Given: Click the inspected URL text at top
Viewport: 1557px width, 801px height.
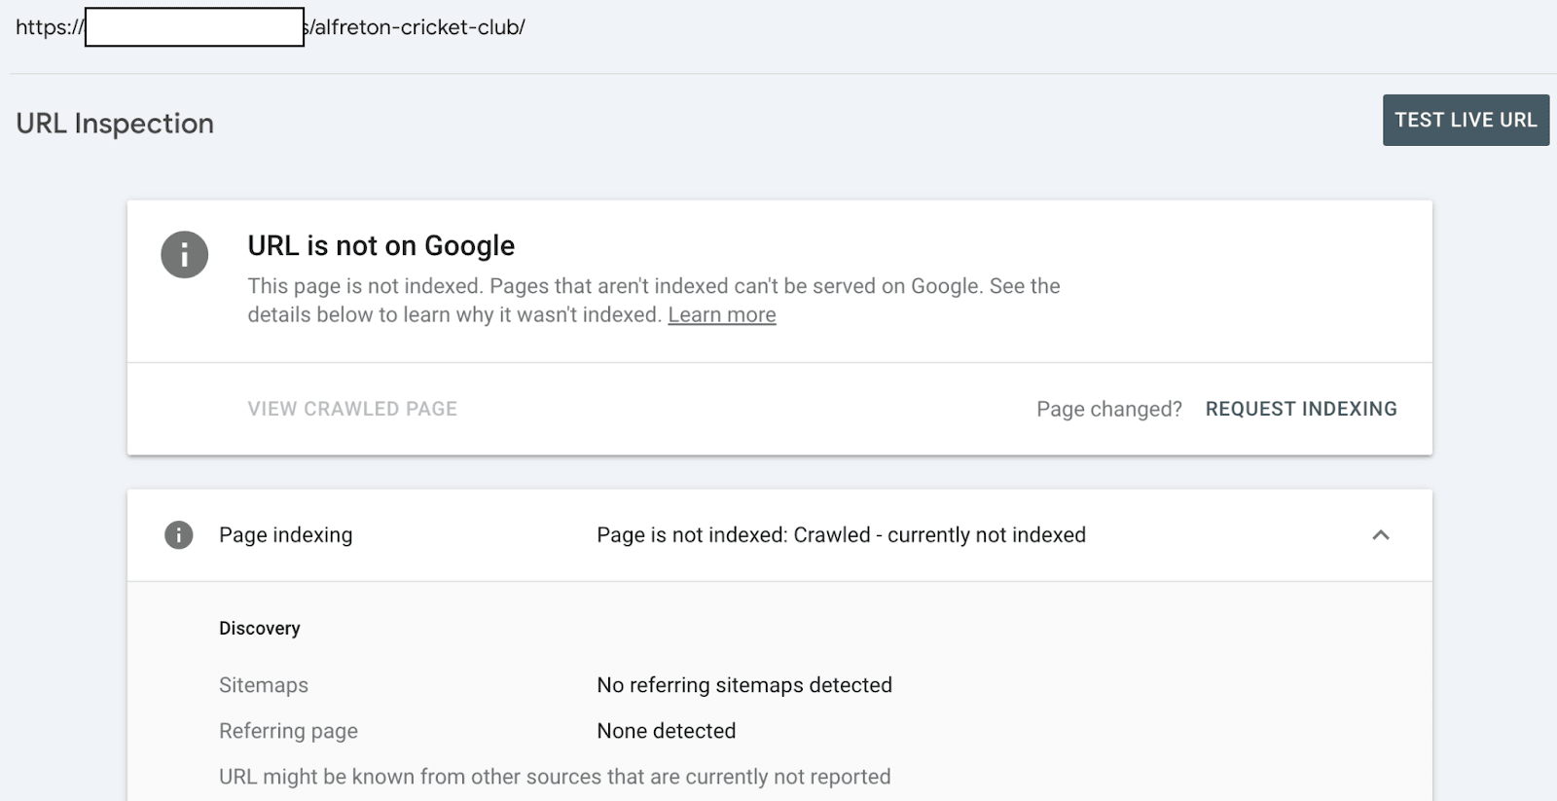Looking at the screenshot, I should point(418,27).
